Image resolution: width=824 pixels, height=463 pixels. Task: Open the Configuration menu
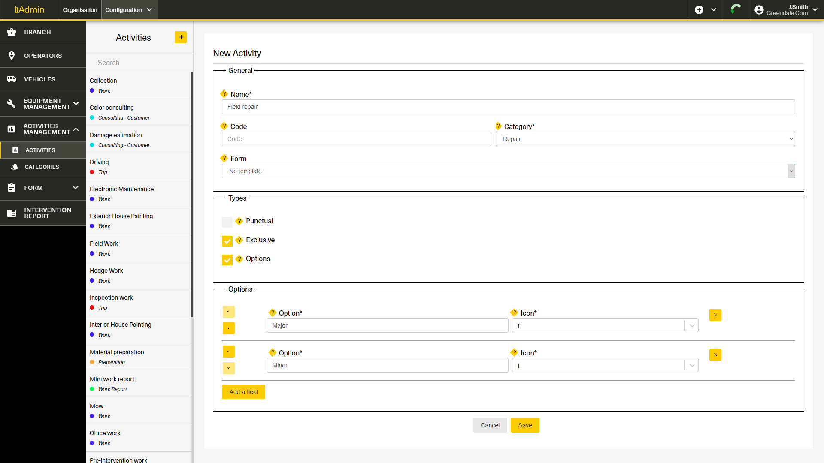tap(129, 10)
